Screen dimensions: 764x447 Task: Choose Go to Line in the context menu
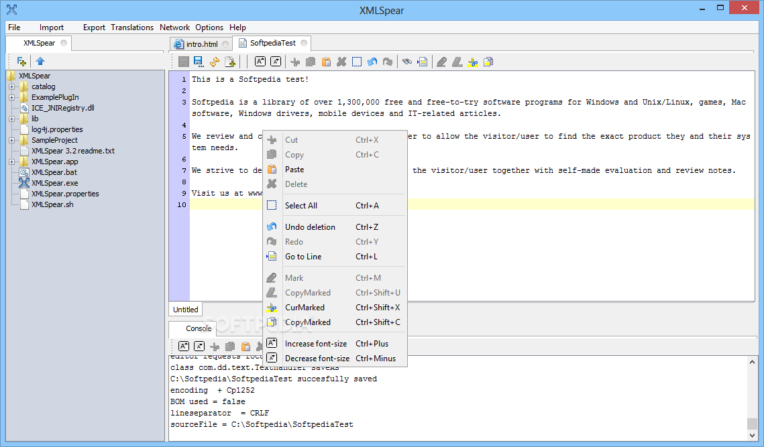point(335,257)
